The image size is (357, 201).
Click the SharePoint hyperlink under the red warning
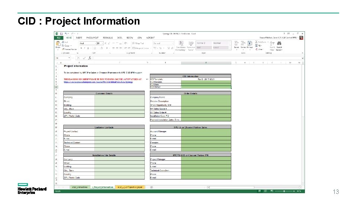point(98,82)
